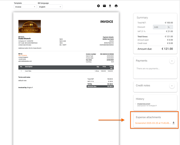Click the due date 24/04/2025
This screenshot has height=145, width=180.
110,60
